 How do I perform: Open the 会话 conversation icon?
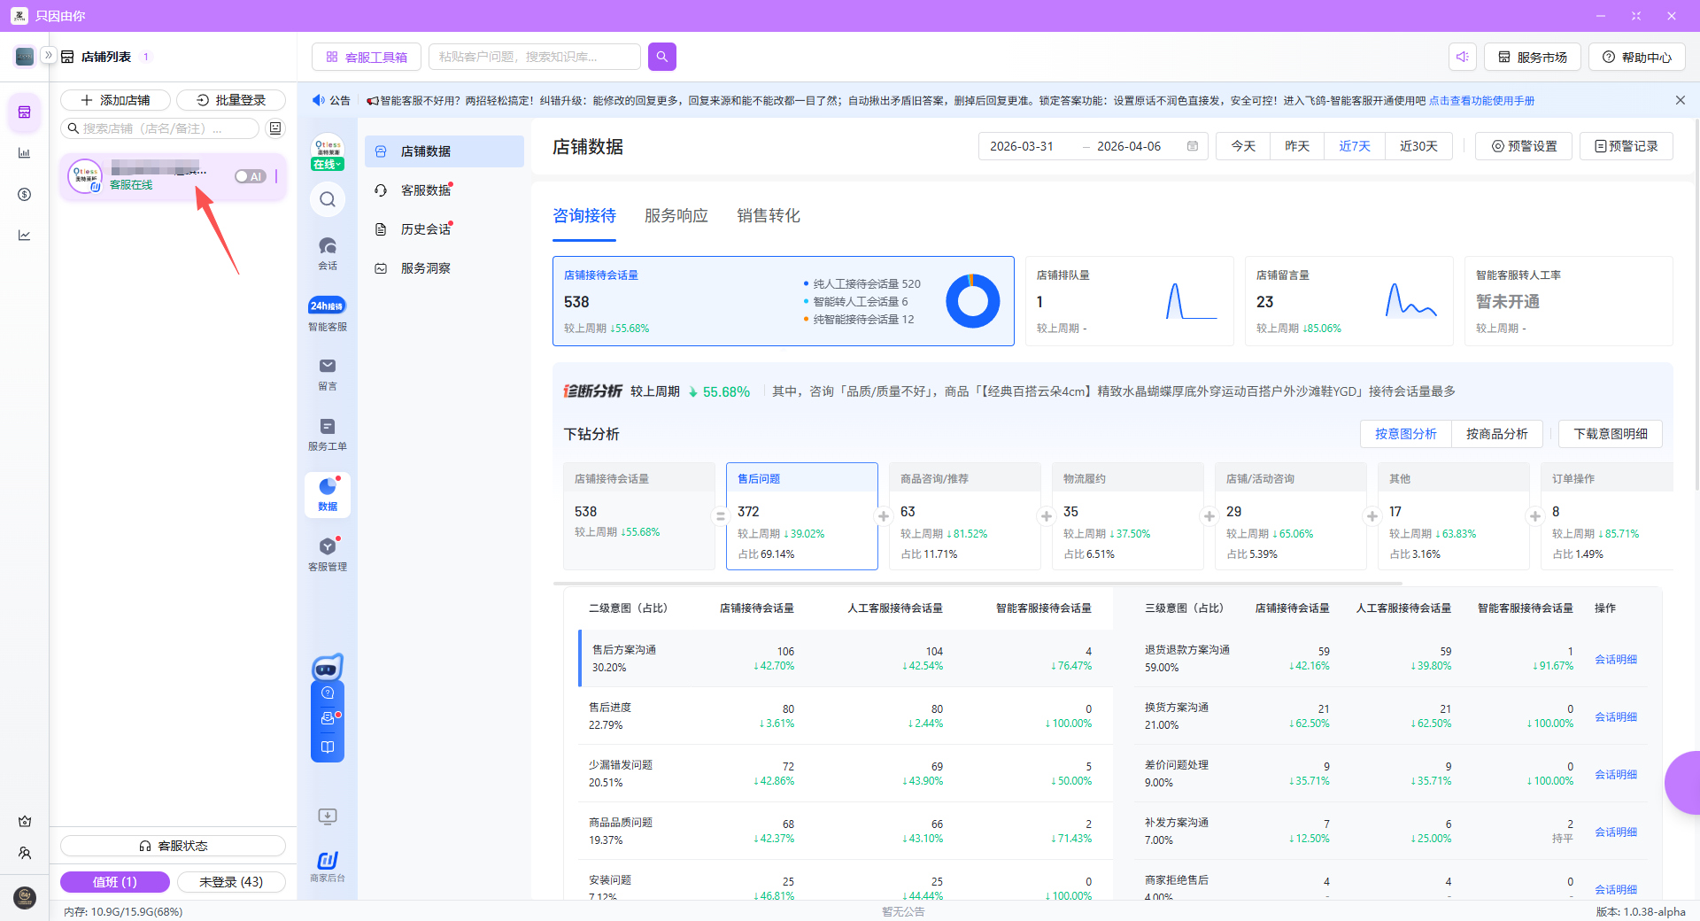pyautogui.click(x=328, y=253)
